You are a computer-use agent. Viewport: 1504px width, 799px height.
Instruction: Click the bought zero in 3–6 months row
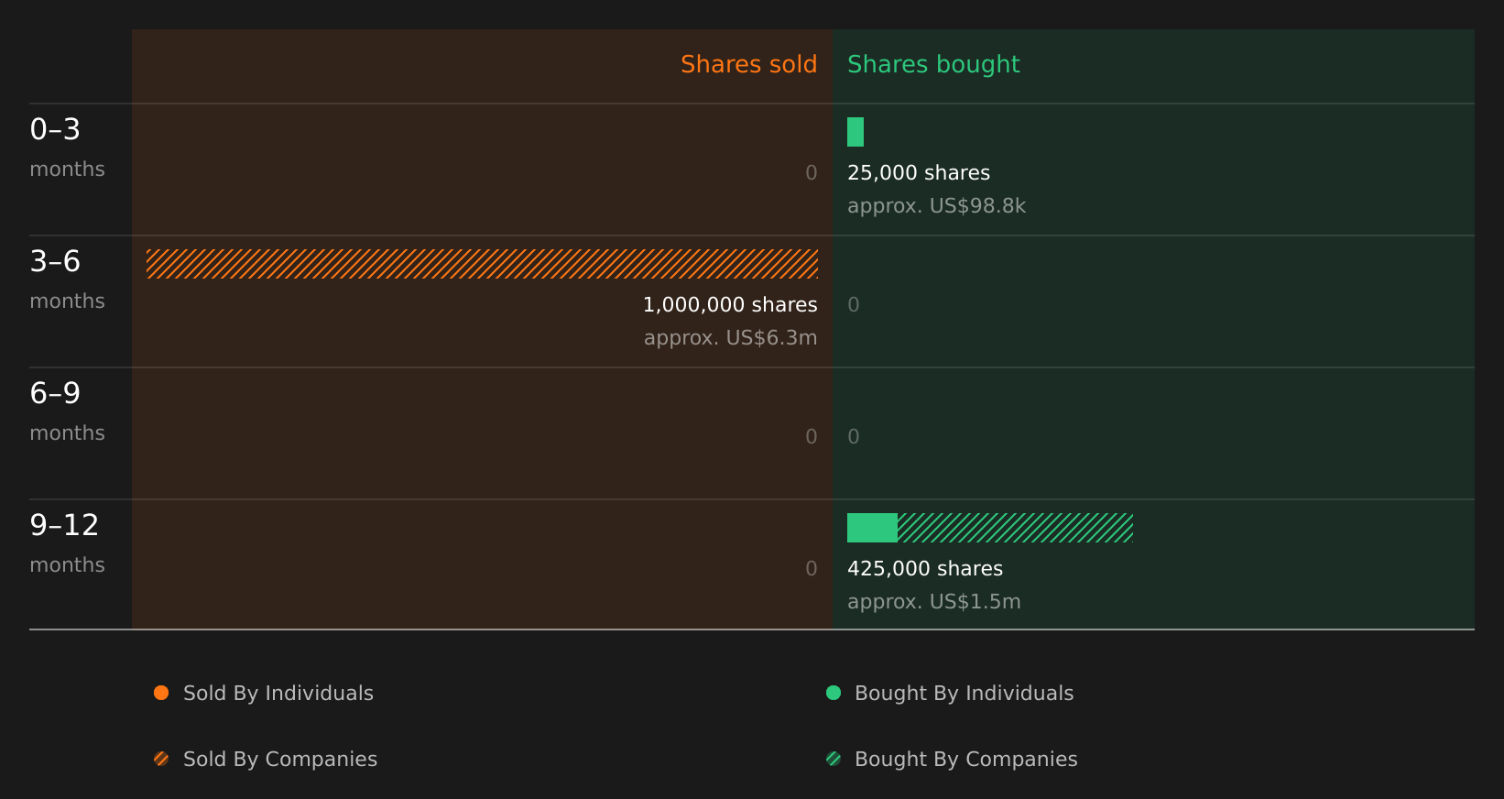[x=854, y=305]
